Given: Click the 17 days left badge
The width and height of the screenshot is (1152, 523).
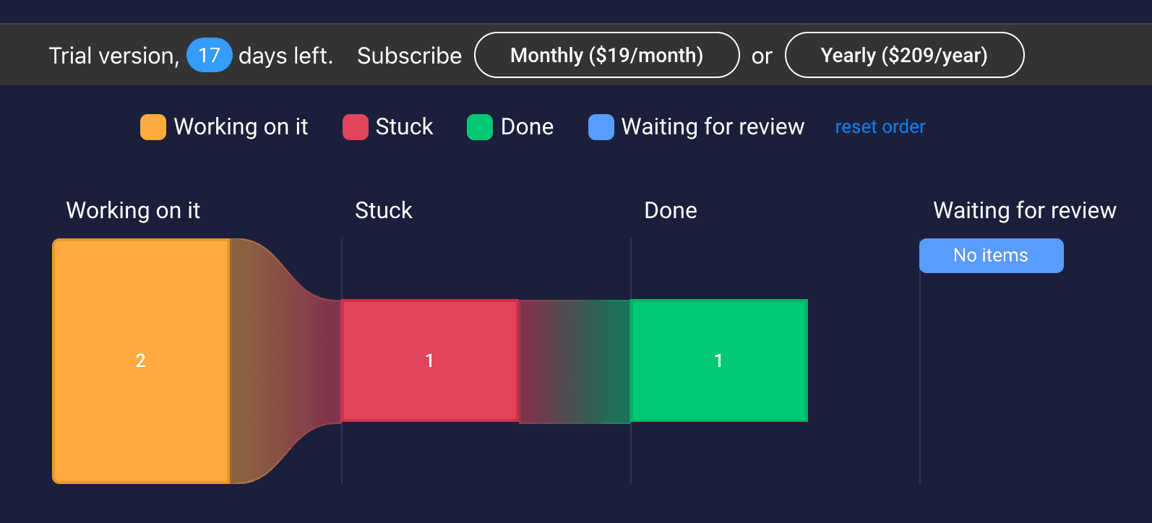Looking at the screenshot, I should (x=209, y=56).
